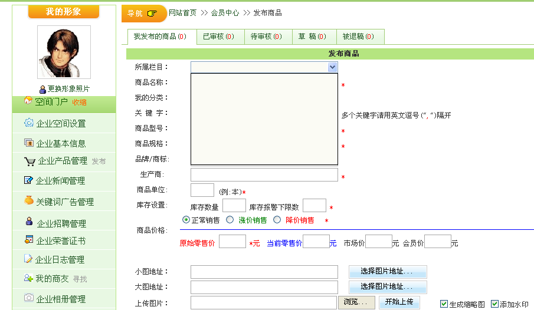Screen dimensions: 534x310
Task: Click the 浏览 file browse button
Action: [x=356, y=302]
